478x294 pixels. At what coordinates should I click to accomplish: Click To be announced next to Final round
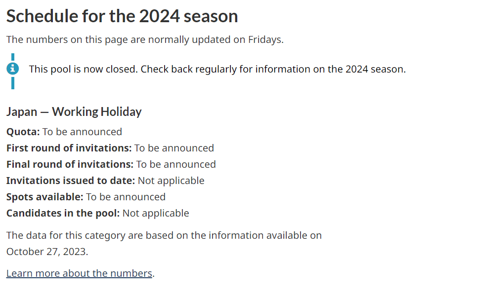click(x=176, y=164)
